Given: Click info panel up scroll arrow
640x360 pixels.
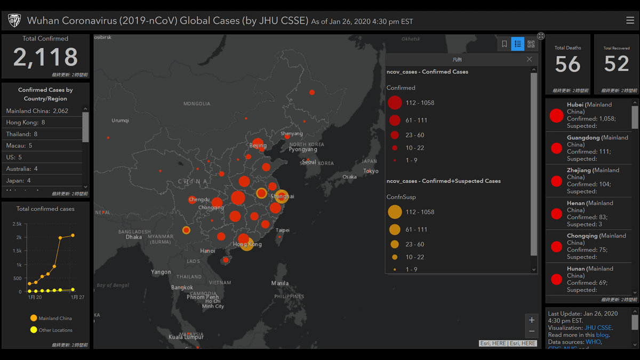Looking at the screenshot, I should 635,311.
